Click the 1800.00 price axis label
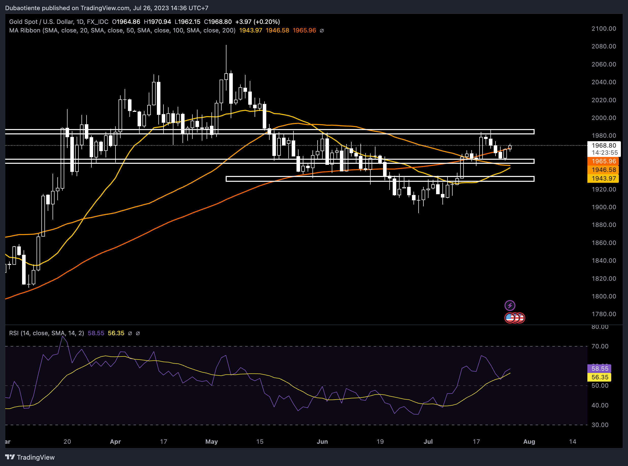 604,296
